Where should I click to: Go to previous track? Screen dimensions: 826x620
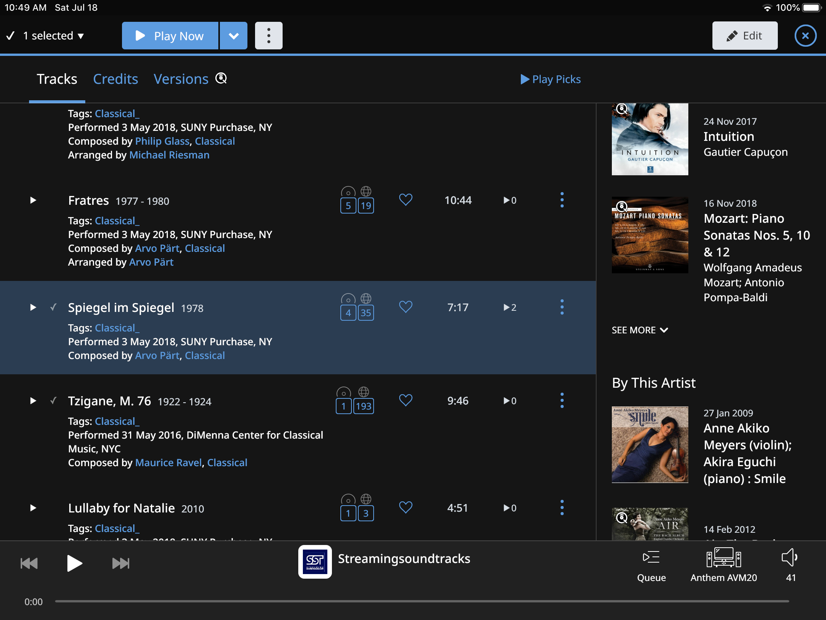29,563
